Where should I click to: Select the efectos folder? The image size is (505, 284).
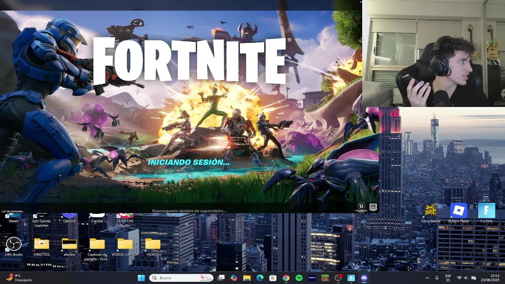(x=69, y=247)
